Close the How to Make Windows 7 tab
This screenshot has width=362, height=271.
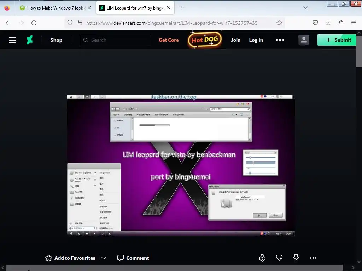click(x=89, y=8)
